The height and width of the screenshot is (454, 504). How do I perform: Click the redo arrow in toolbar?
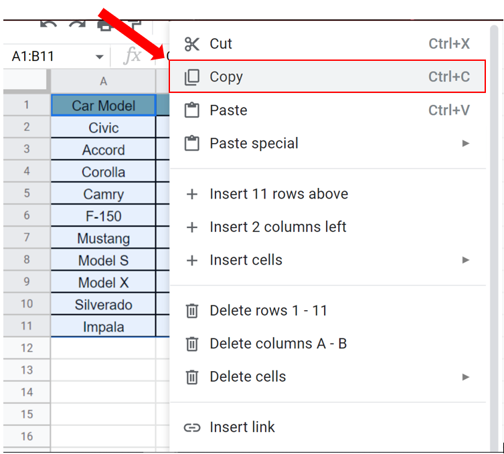(x=77, y=25)
